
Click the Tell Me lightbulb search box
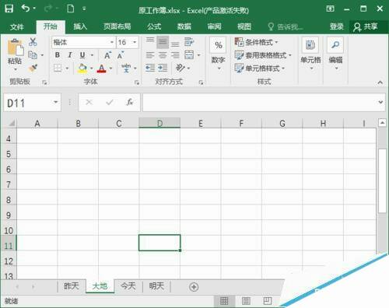click(x=286, y=26)
